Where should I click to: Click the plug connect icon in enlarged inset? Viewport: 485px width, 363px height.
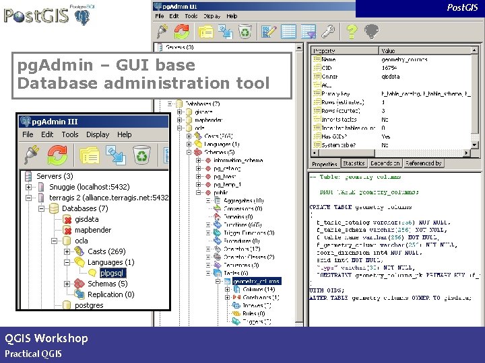(32, 155)
